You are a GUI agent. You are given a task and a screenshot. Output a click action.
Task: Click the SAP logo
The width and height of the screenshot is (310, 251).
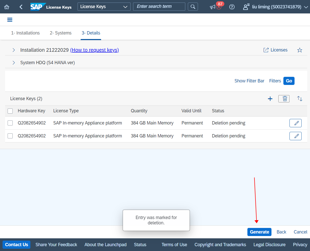[x=38, y=7]
